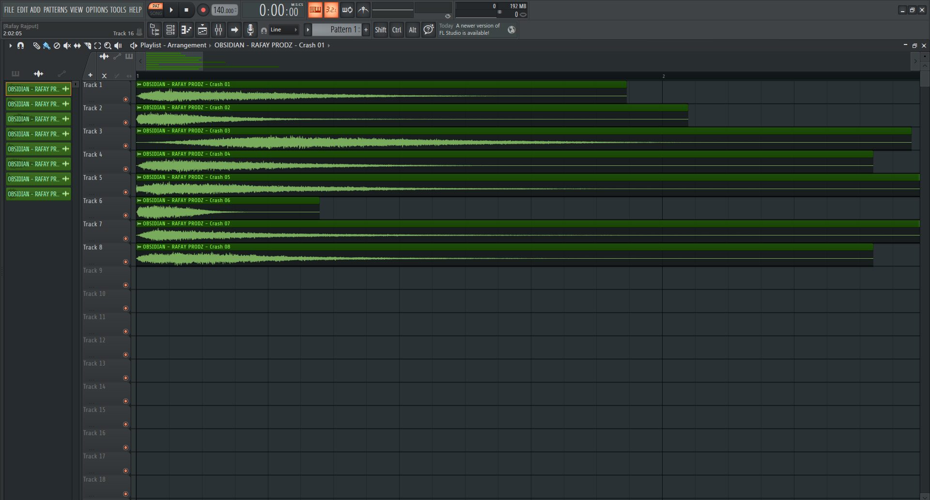
Task: Open the PATTERNS menu
Action: pos(55,10)
